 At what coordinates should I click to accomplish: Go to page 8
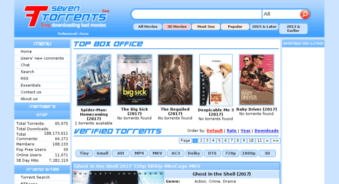click(238, 141)
